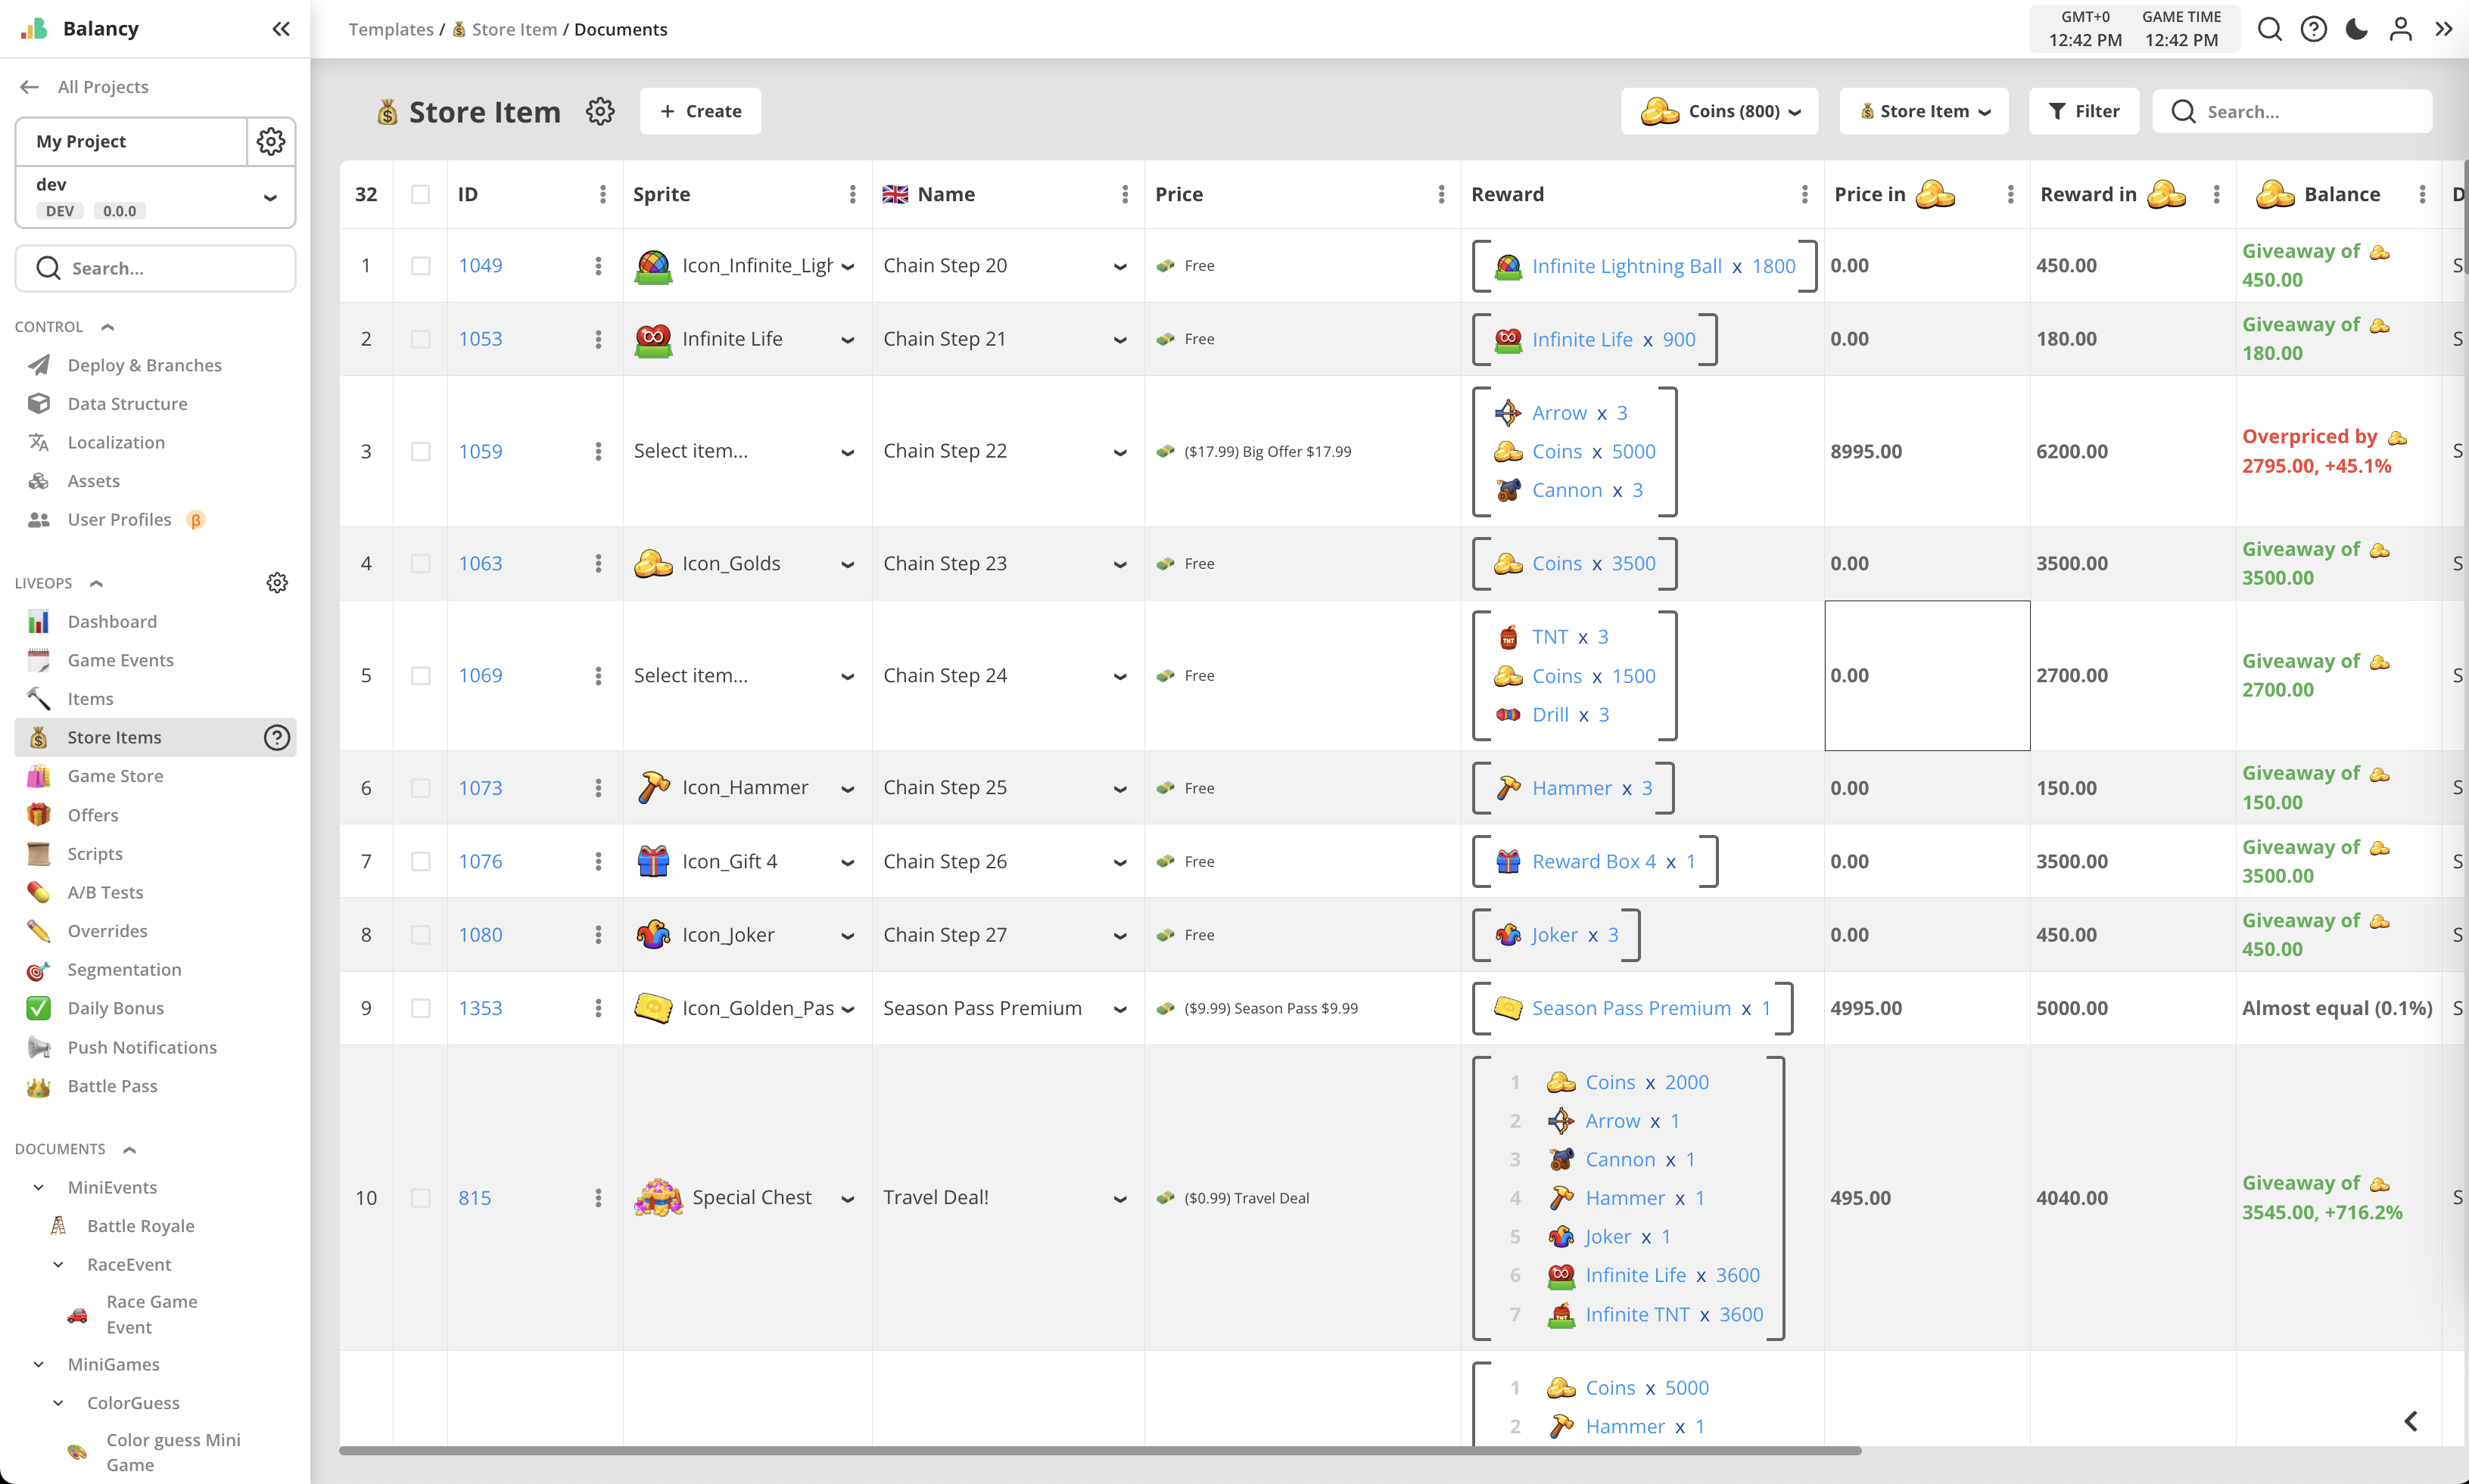Open Sprite dropdown for Infinite Life row
This screenshot has width=2469, height=1484.
pos(847,340)
